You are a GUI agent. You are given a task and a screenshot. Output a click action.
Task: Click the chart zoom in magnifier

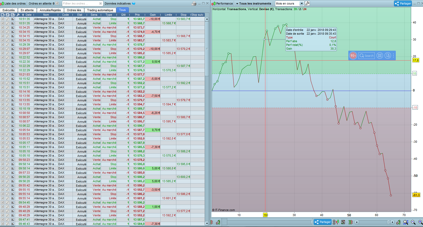(x=420, y=222)
